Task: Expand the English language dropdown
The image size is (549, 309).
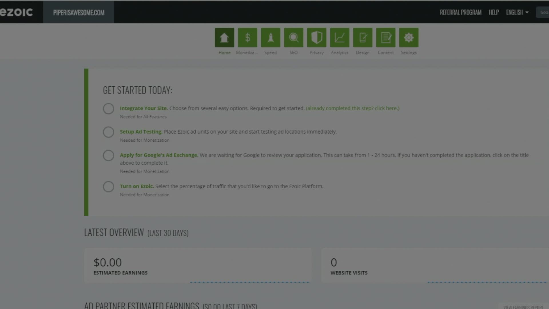Action: pos(517,12)
